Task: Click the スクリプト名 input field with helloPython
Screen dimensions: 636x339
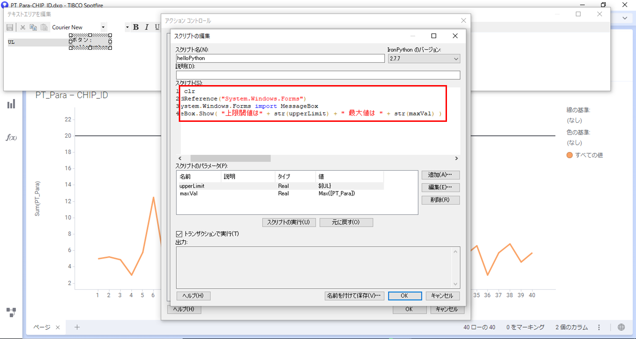Action: 280,59
